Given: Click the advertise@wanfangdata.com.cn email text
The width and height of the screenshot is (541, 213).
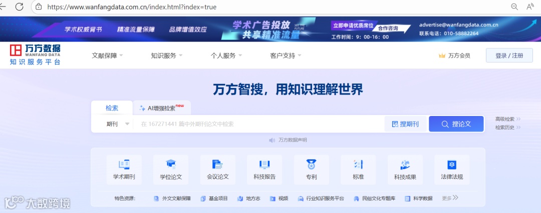Looking at the screenshot, I should 458,25.
